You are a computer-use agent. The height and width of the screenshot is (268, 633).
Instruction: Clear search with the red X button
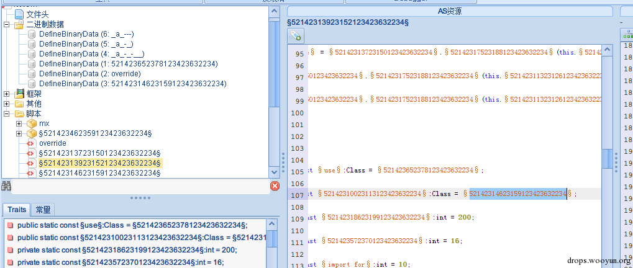pos(275,185)
